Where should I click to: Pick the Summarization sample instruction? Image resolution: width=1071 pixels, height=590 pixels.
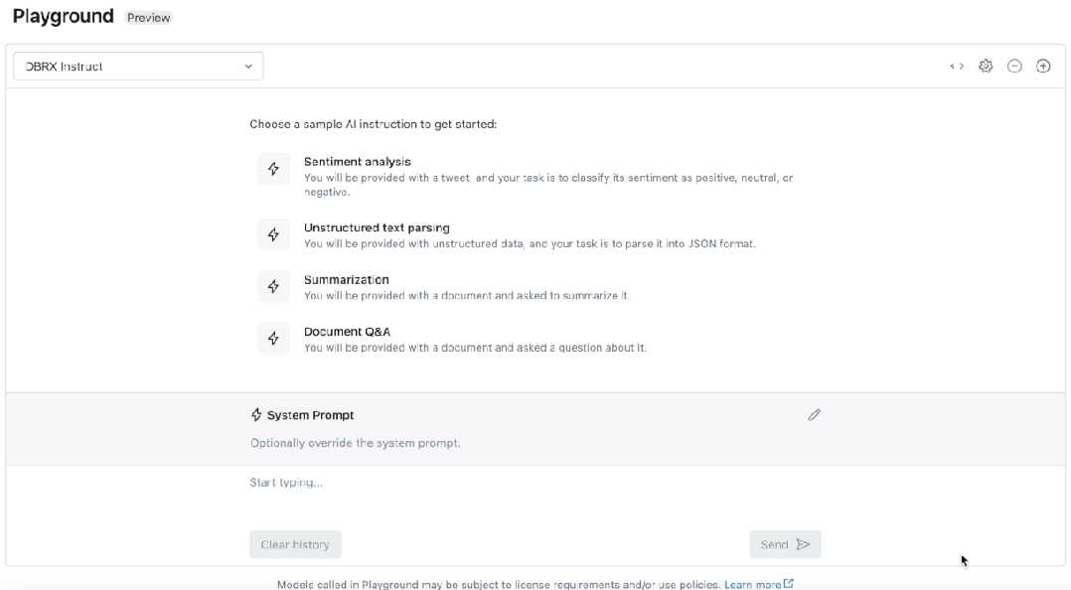(347, 280)
